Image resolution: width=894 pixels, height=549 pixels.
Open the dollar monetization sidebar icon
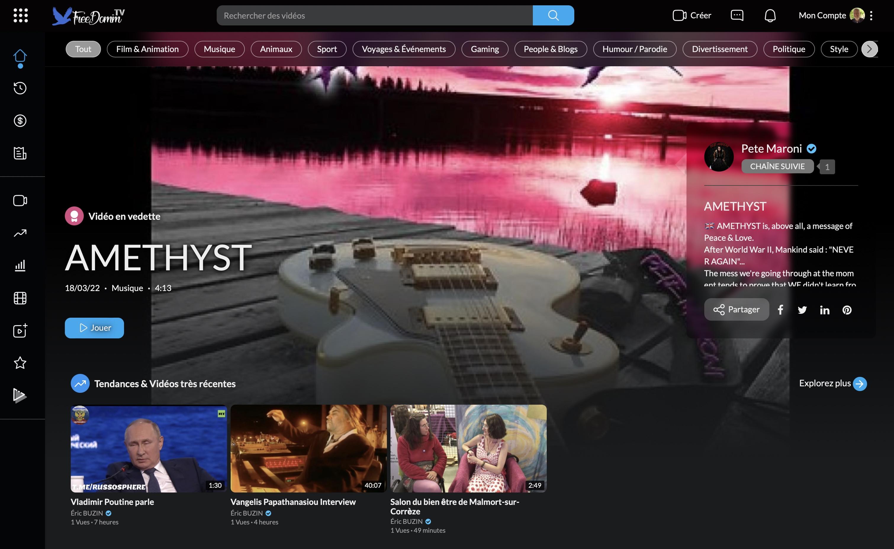click(20, 121)
